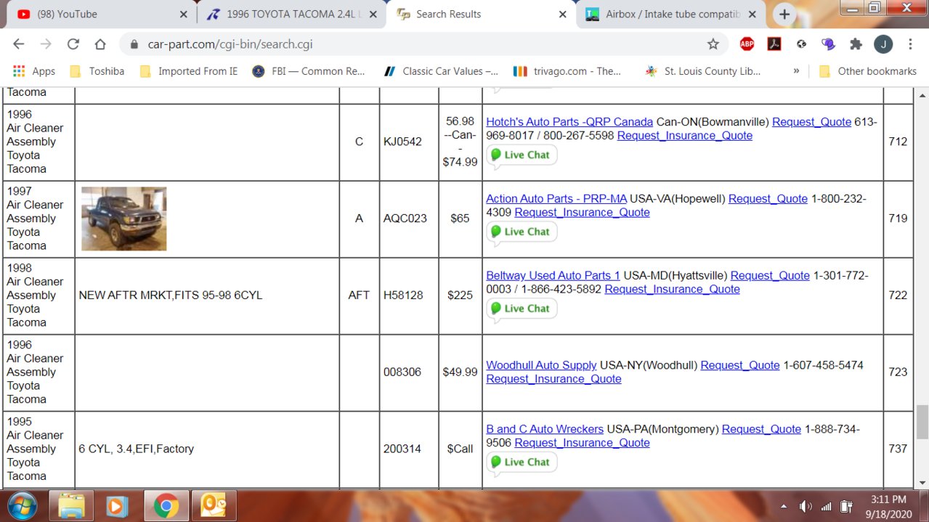This screenshot has width=929, height=522.
Task: Expand the hidden bookmarks overflow chevron
Action: tap(796, 71)
